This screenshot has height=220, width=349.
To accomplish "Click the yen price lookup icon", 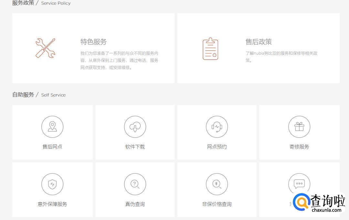I will (217, 184).
